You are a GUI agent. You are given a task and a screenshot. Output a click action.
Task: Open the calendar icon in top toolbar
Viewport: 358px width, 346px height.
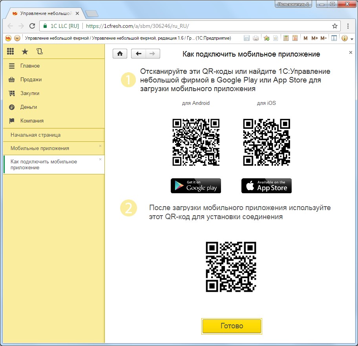pyautogui.click(x=295, y=38)
